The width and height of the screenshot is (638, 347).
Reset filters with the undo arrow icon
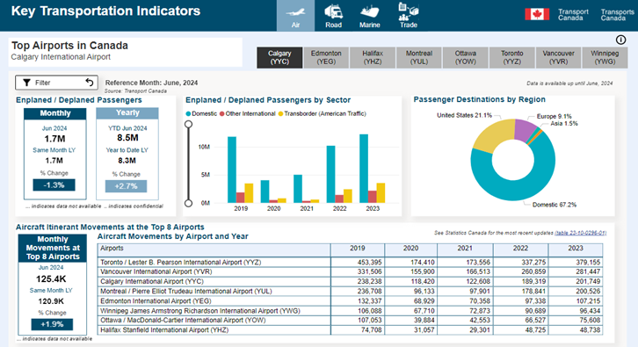pos(90,83)
